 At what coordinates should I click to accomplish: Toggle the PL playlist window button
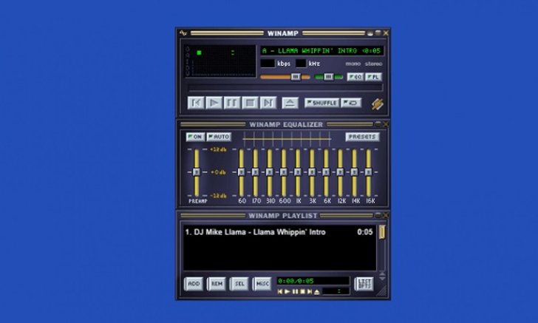click(x=373, y=77)
